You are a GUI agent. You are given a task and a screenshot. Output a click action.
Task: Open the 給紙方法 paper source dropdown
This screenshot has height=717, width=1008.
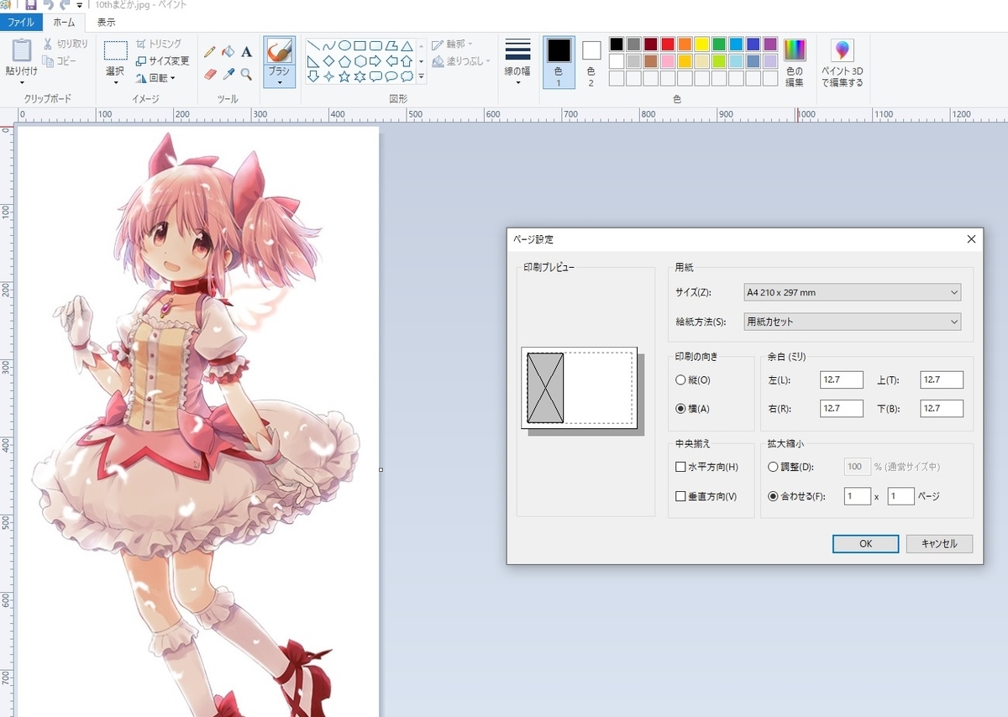click(853, 322)
